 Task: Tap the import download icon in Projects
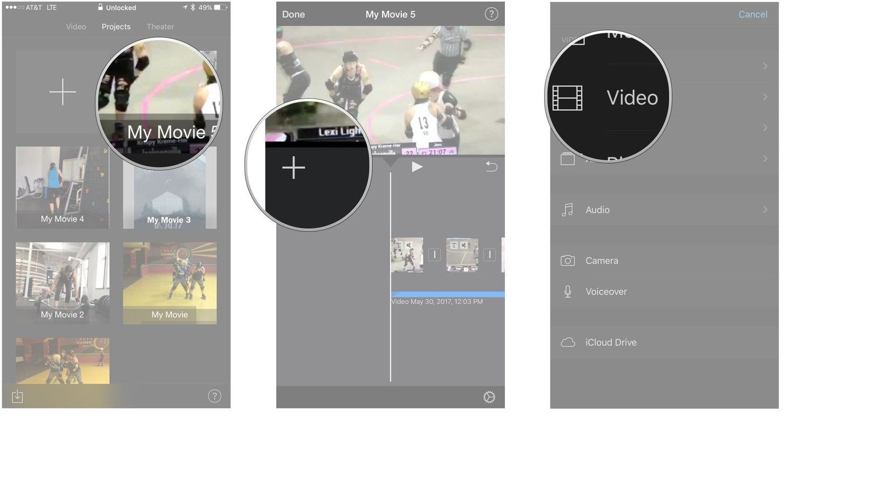[x=18, y=396]
